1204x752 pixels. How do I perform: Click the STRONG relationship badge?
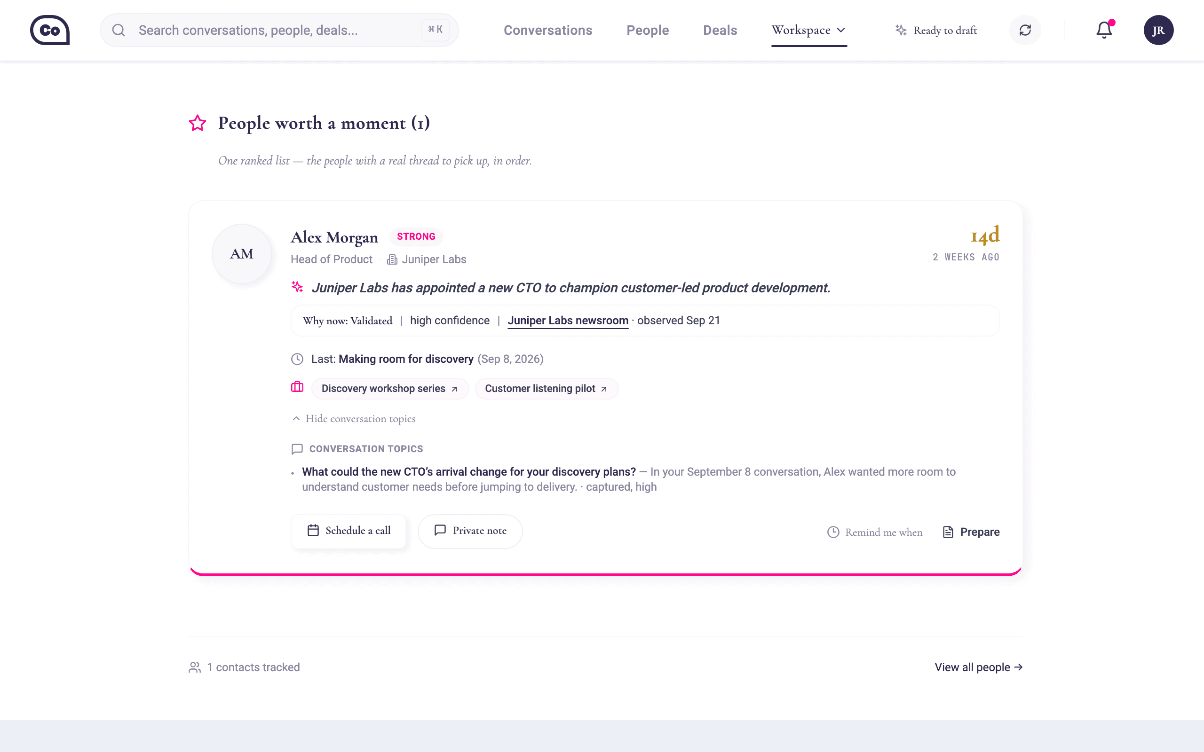tap(416, 237)
